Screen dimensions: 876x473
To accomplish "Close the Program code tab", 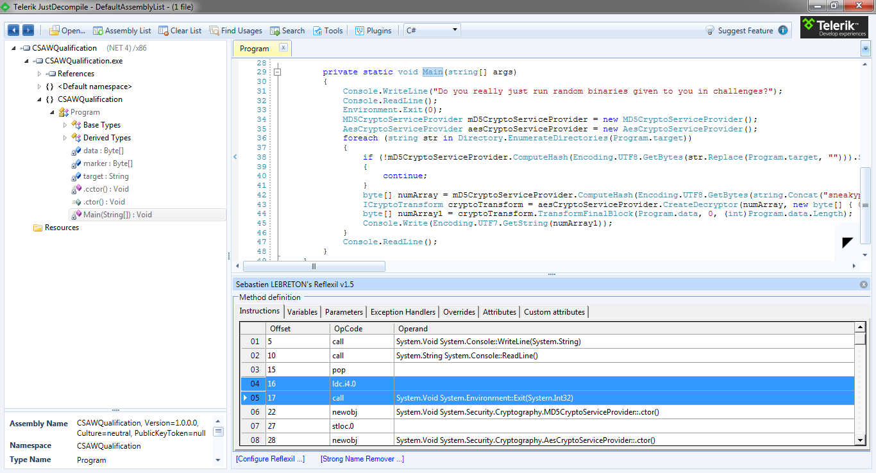I will pos(283,47).
